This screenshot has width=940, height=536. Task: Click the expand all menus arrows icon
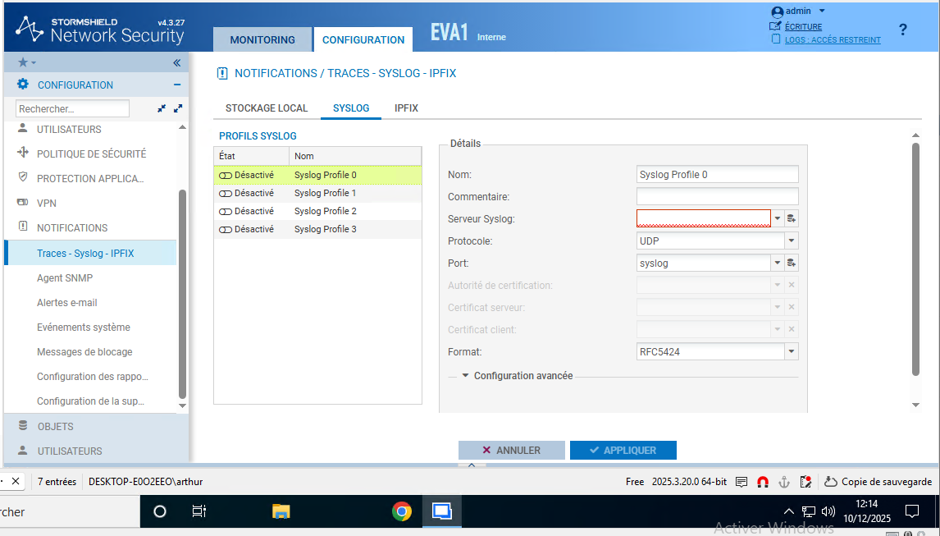178,108
